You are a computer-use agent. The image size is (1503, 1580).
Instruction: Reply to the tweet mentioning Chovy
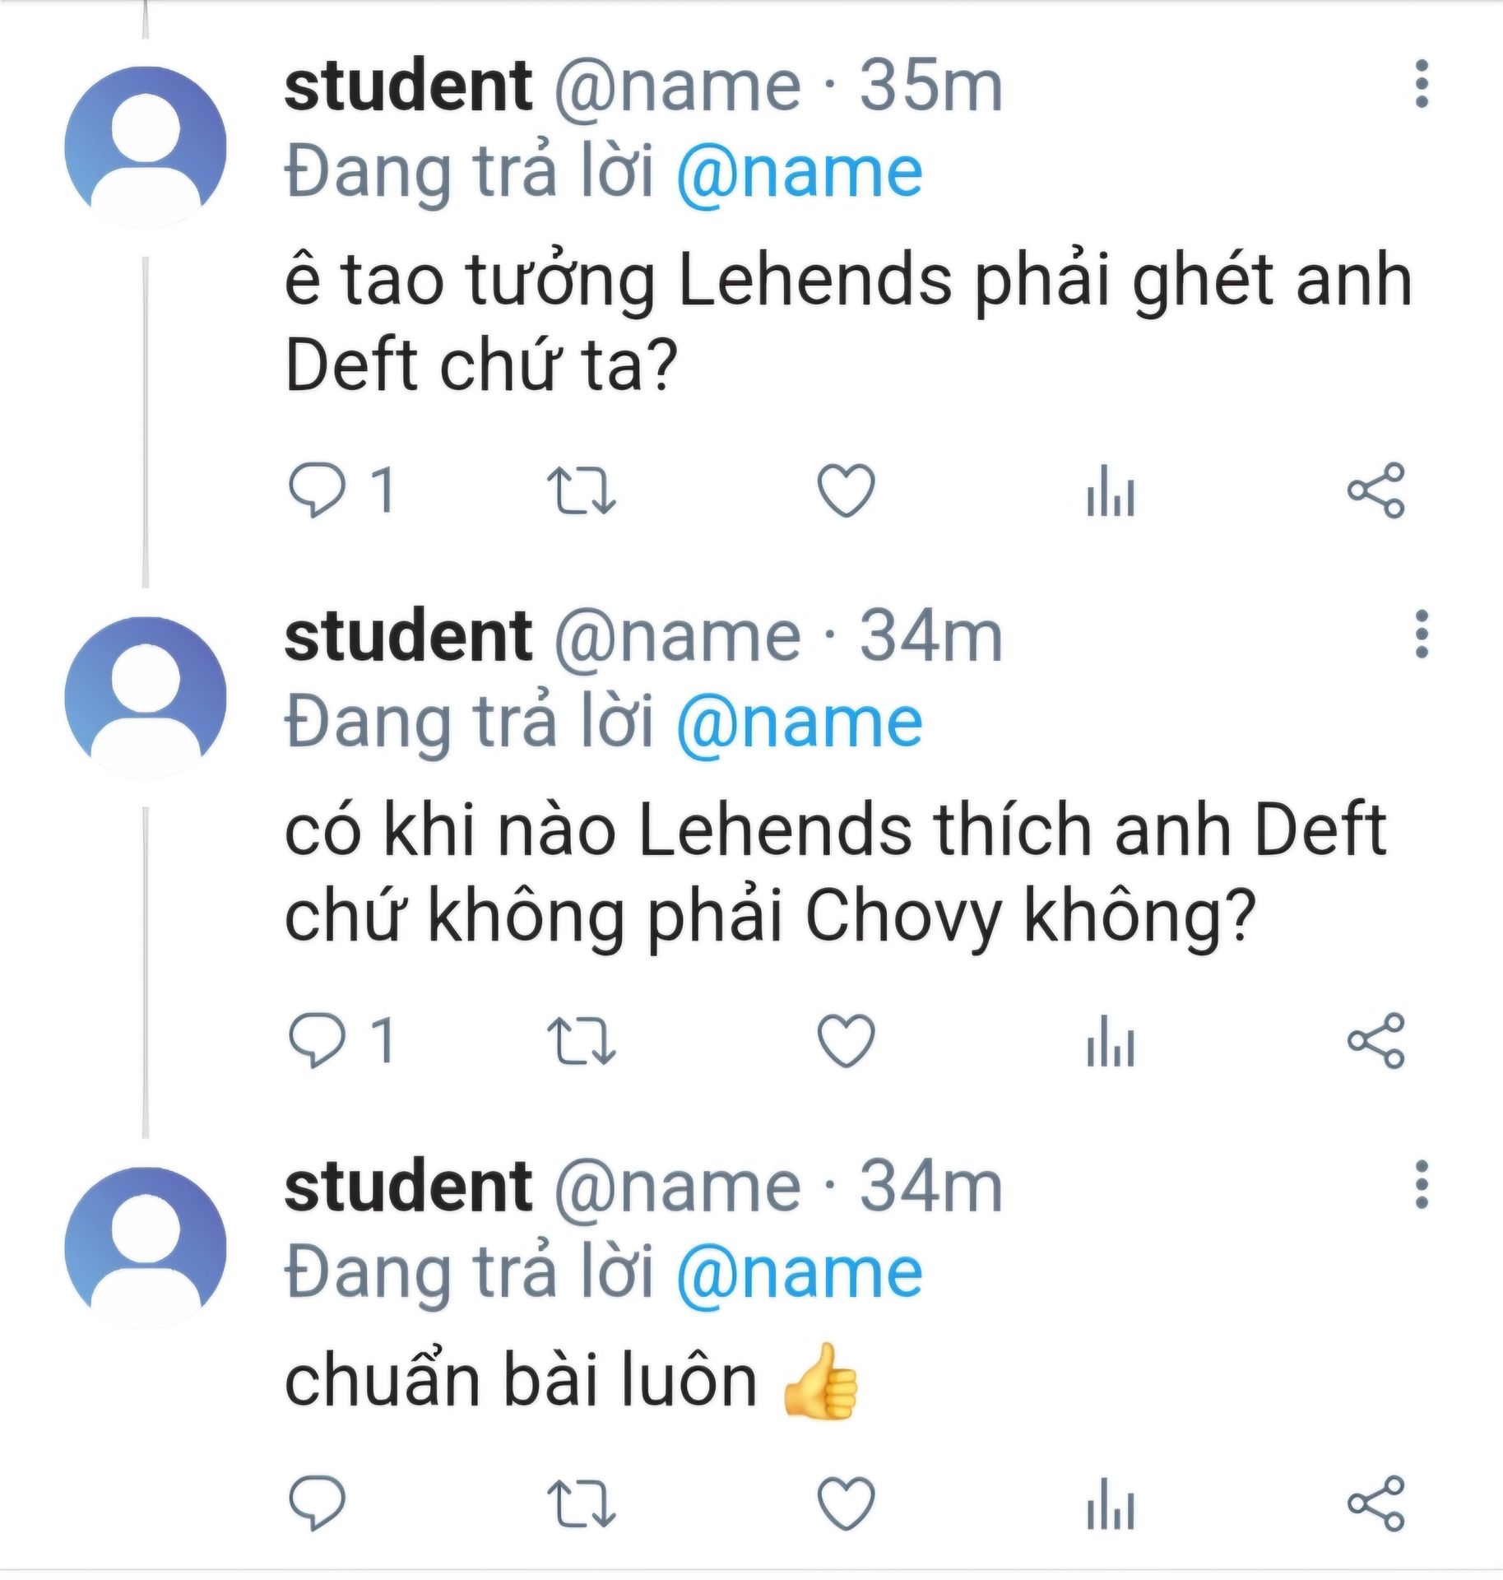(x=317, y=1042)
